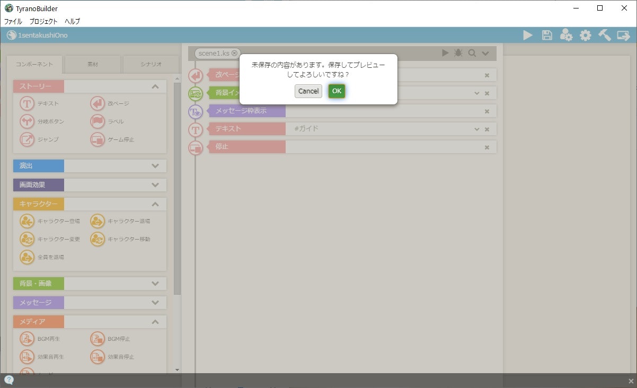
Task: Open the project settings gear icon
Action: pyautogui.click(x=585, y=36)
